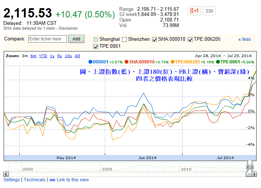Click the 2000 mark on overview timeline
261x188 pixels.
(28, 169)
